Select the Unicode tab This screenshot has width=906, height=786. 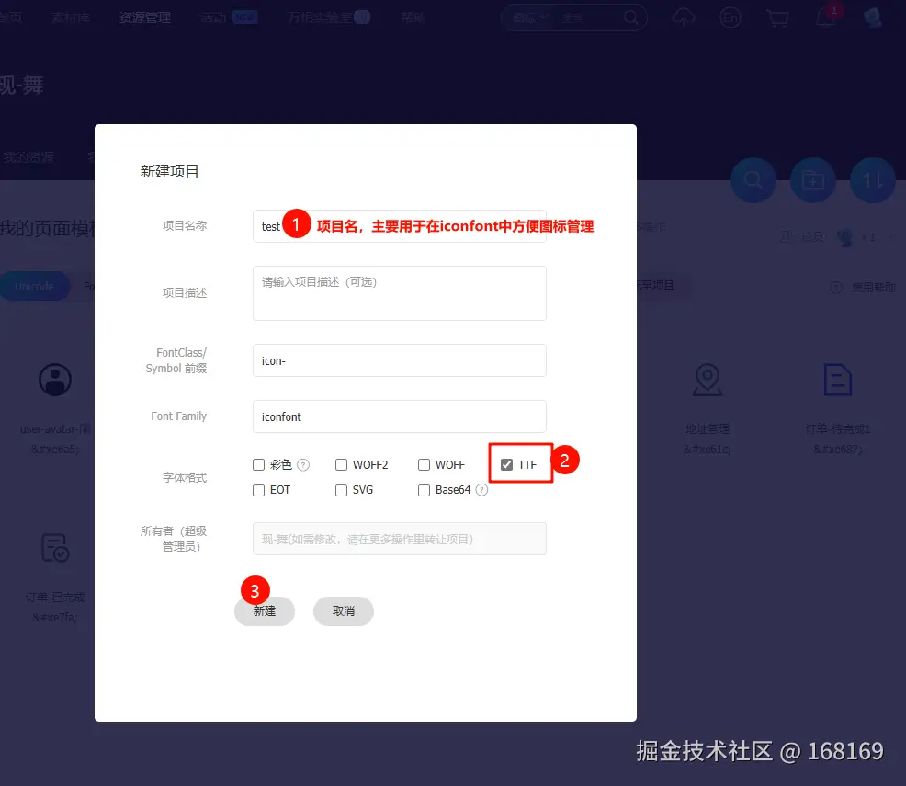pyautogui.click(x=33, y=286)
